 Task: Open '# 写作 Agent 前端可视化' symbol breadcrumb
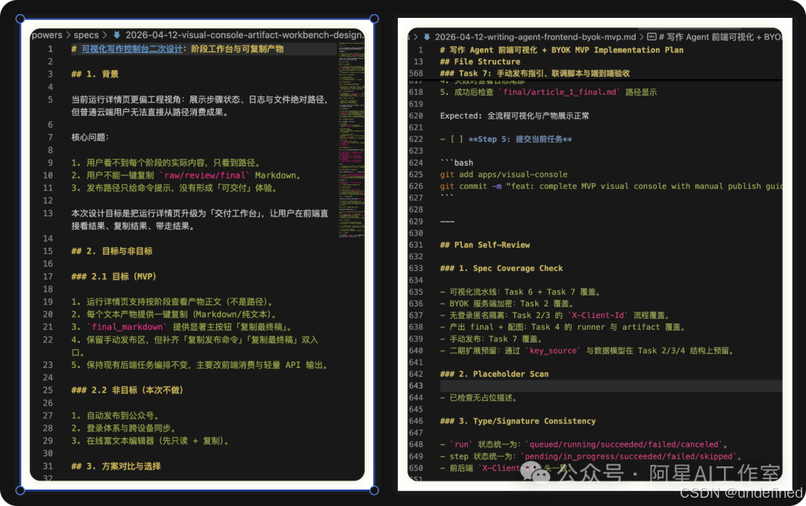pos(720,37)
